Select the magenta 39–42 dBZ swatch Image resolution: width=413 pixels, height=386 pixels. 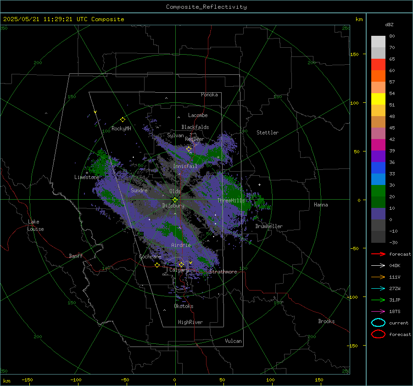point(378,145)
